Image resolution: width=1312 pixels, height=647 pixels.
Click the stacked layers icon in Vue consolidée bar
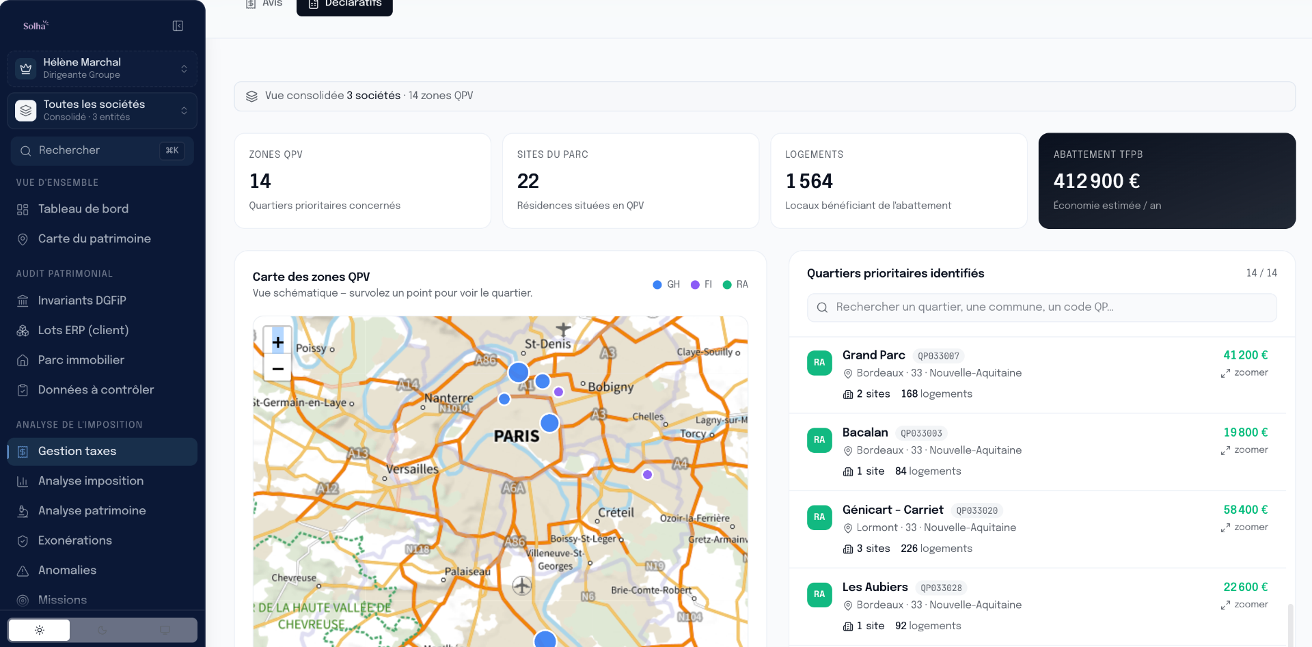251,96
